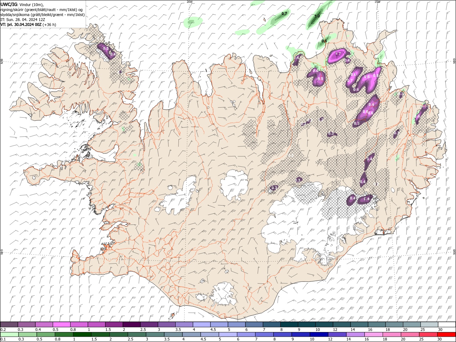Select the 0.5 swatch on lower rain scale
This screenshot has width=456, height=342.
(46, 335)
